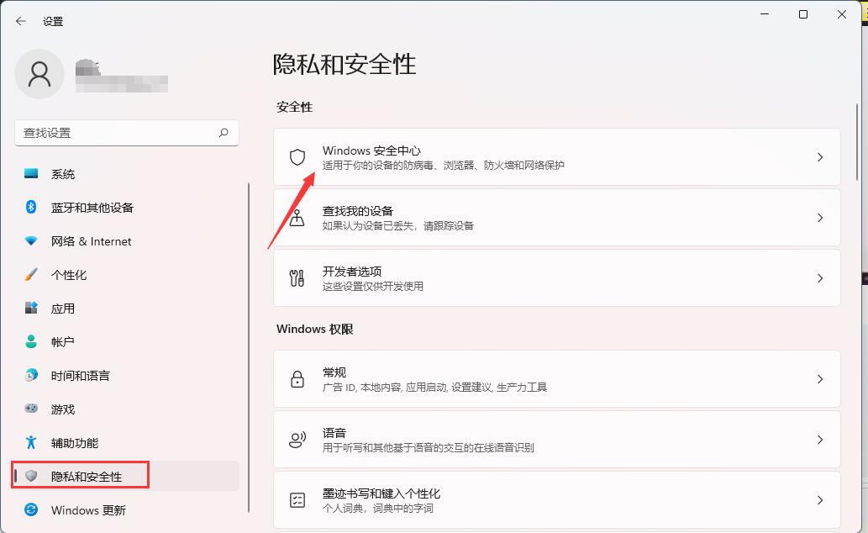The width and height of the screenshot is (868, 533).
Task: Click the 游戏 gamepad icon
Action: click(31, 409)
